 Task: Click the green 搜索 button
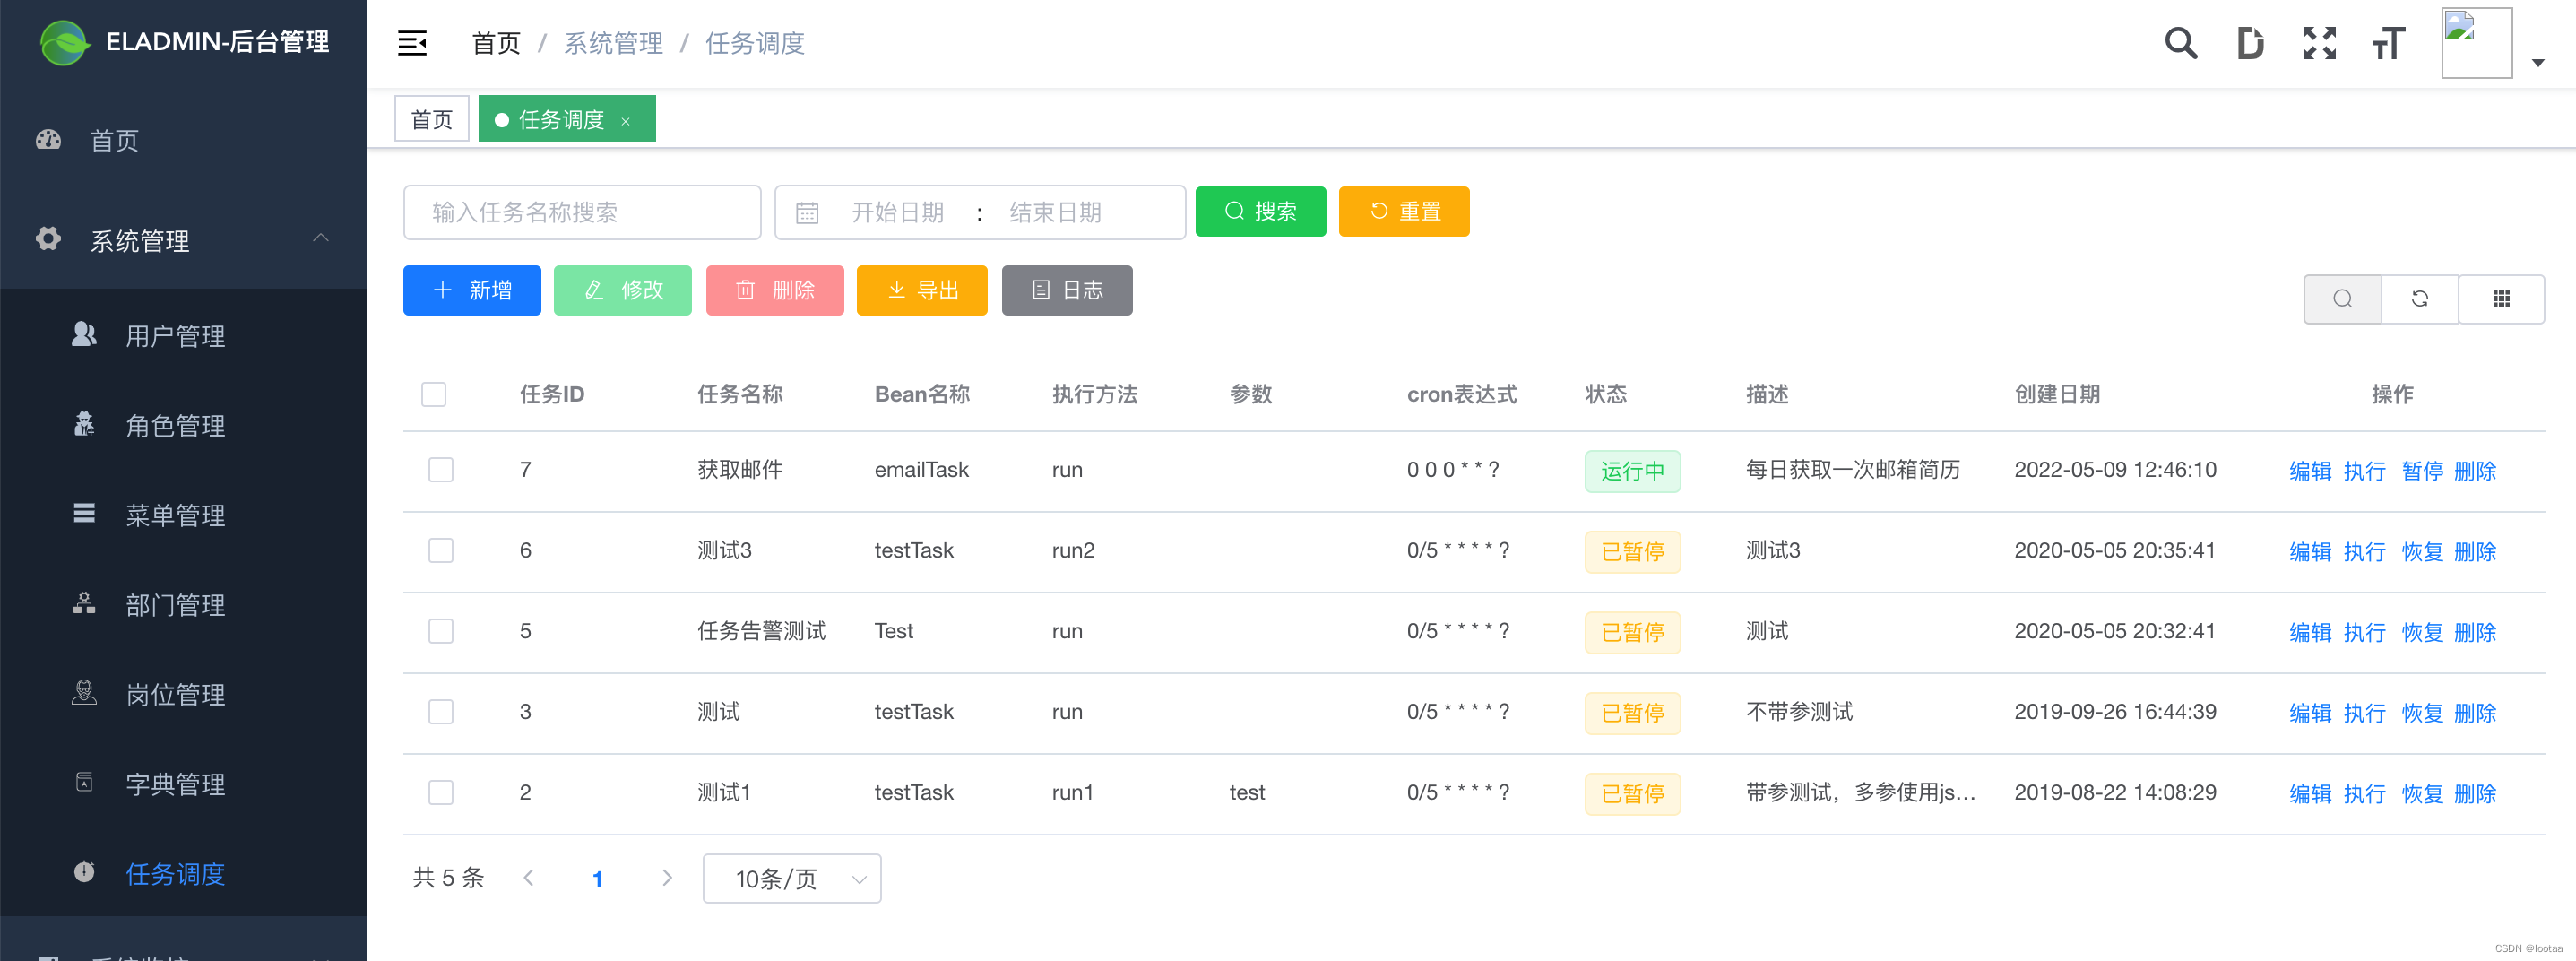[x=1260, y=211]
